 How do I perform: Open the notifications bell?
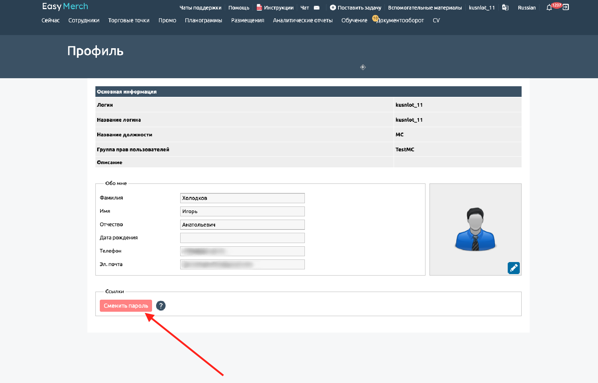pyautogui.click(x=549, y=8)
